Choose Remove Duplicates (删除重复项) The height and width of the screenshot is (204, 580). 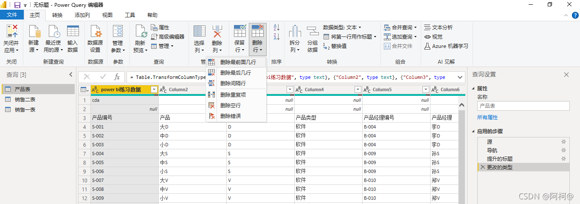[236, 95]
